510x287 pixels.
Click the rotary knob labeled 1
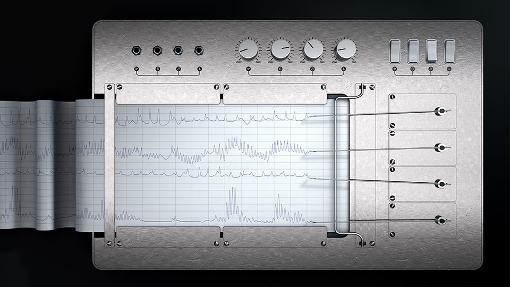point(345,50)
